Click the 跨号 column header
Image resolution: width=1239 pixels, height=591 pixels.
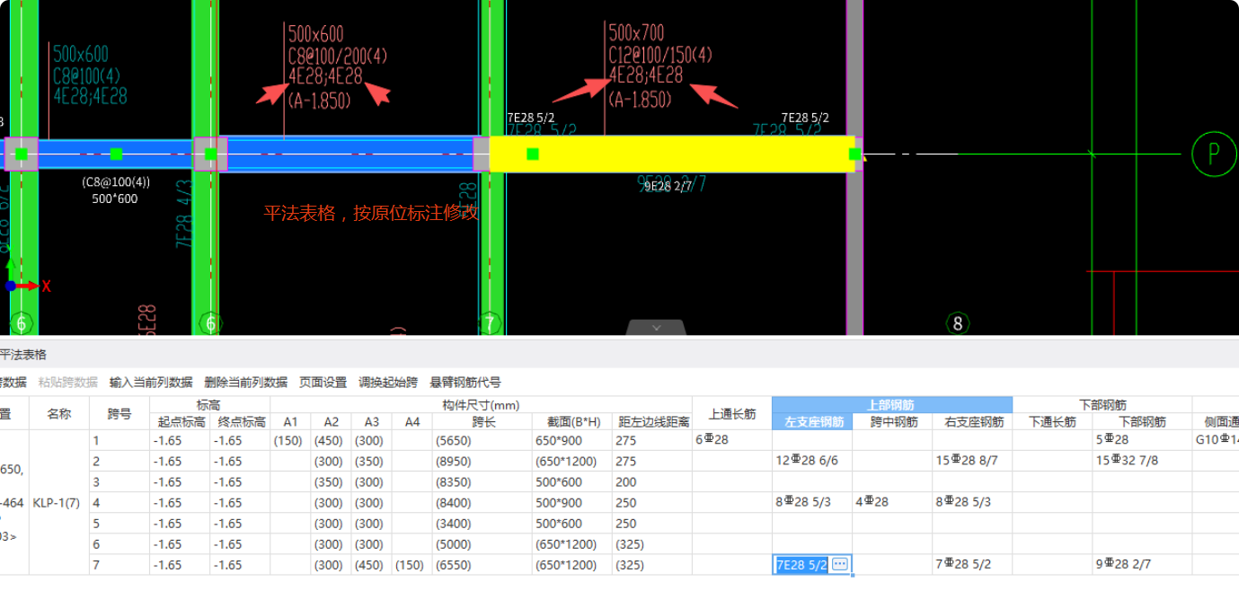119,414
